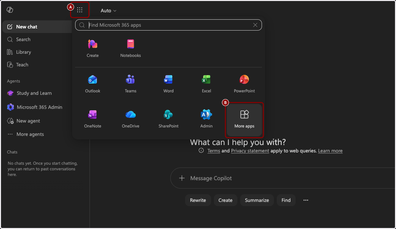
Task: Choose the Summarize suggestion button
Action: pyautogui.click(x=257, y=200)
